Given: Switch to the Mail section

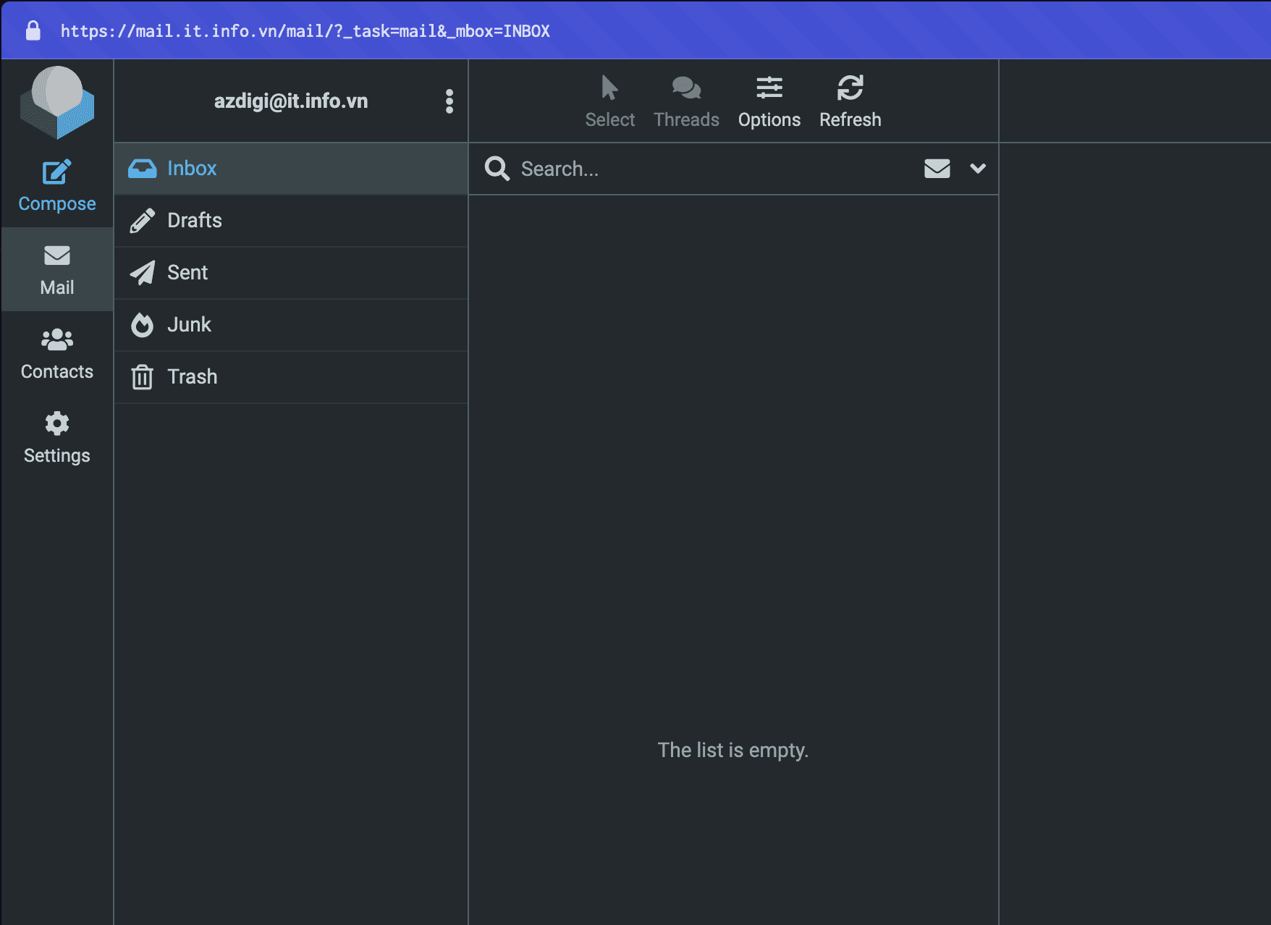Looking at the screenshot, I should tap(57, 270).
